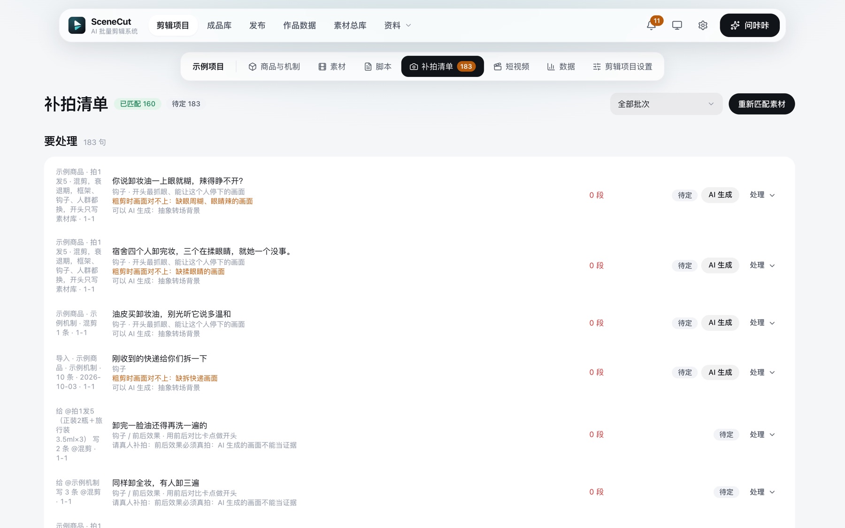Open the 问咔咔 AI assistant button
845x528 pixels.
click(x=749, y=25)
